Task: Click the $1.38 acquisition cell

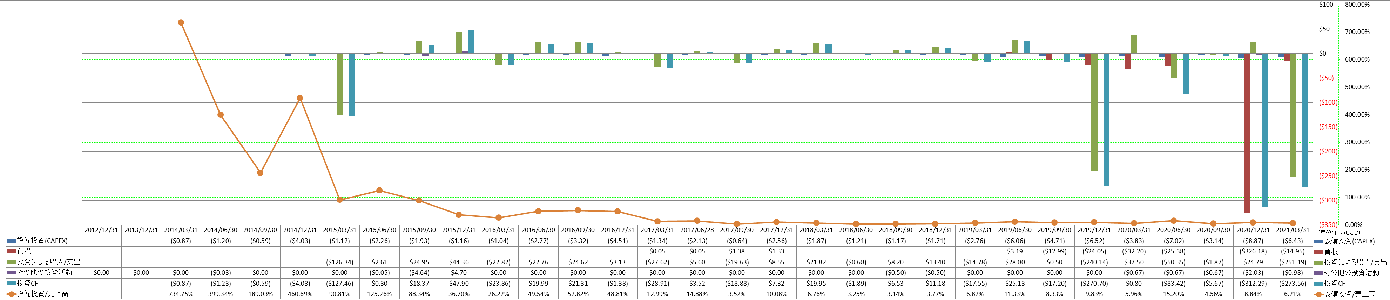Action: pyautogui.click(x=736, y=252)
